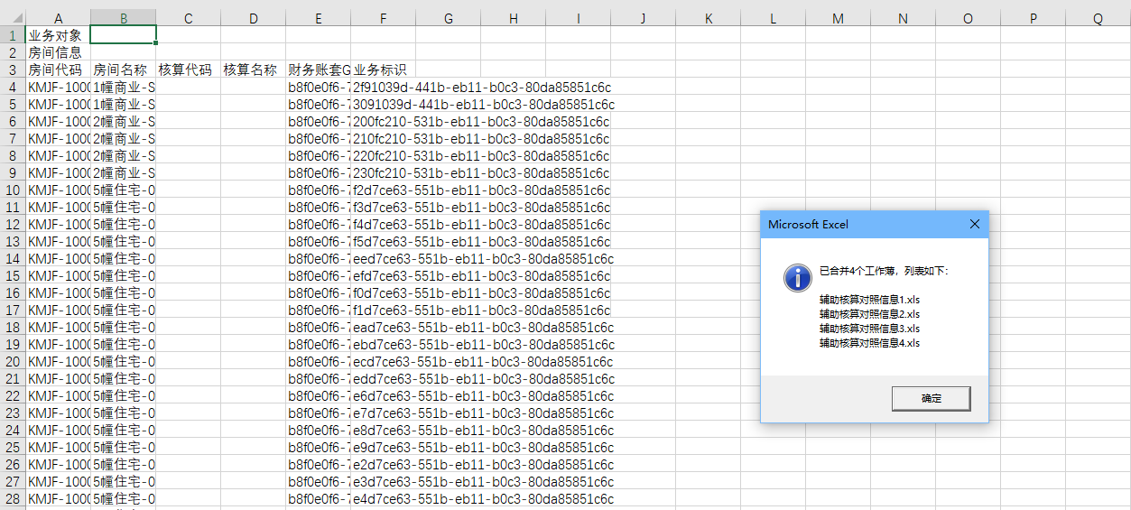Select column A header
The image size is (1131, 510).
coord(59,18)
